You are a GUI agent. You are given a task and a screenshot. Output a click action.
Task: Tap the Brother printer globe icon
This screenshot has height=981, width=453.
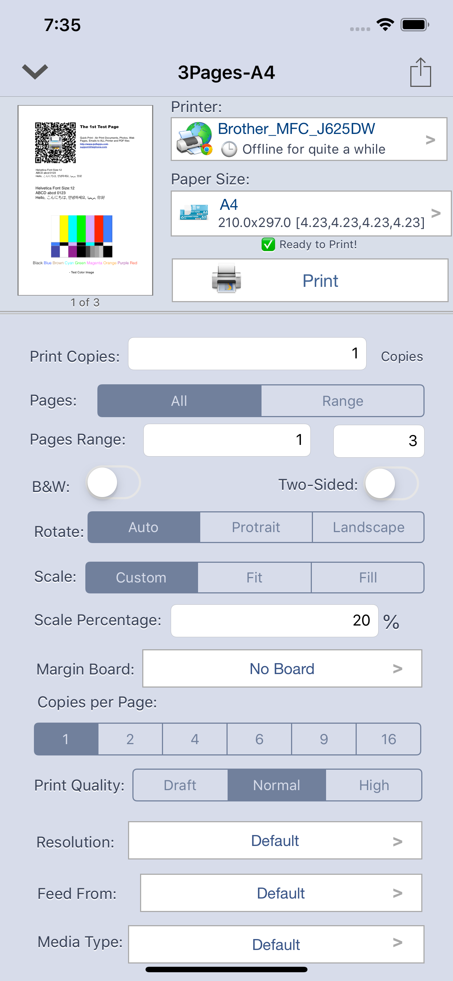(194, 139)
